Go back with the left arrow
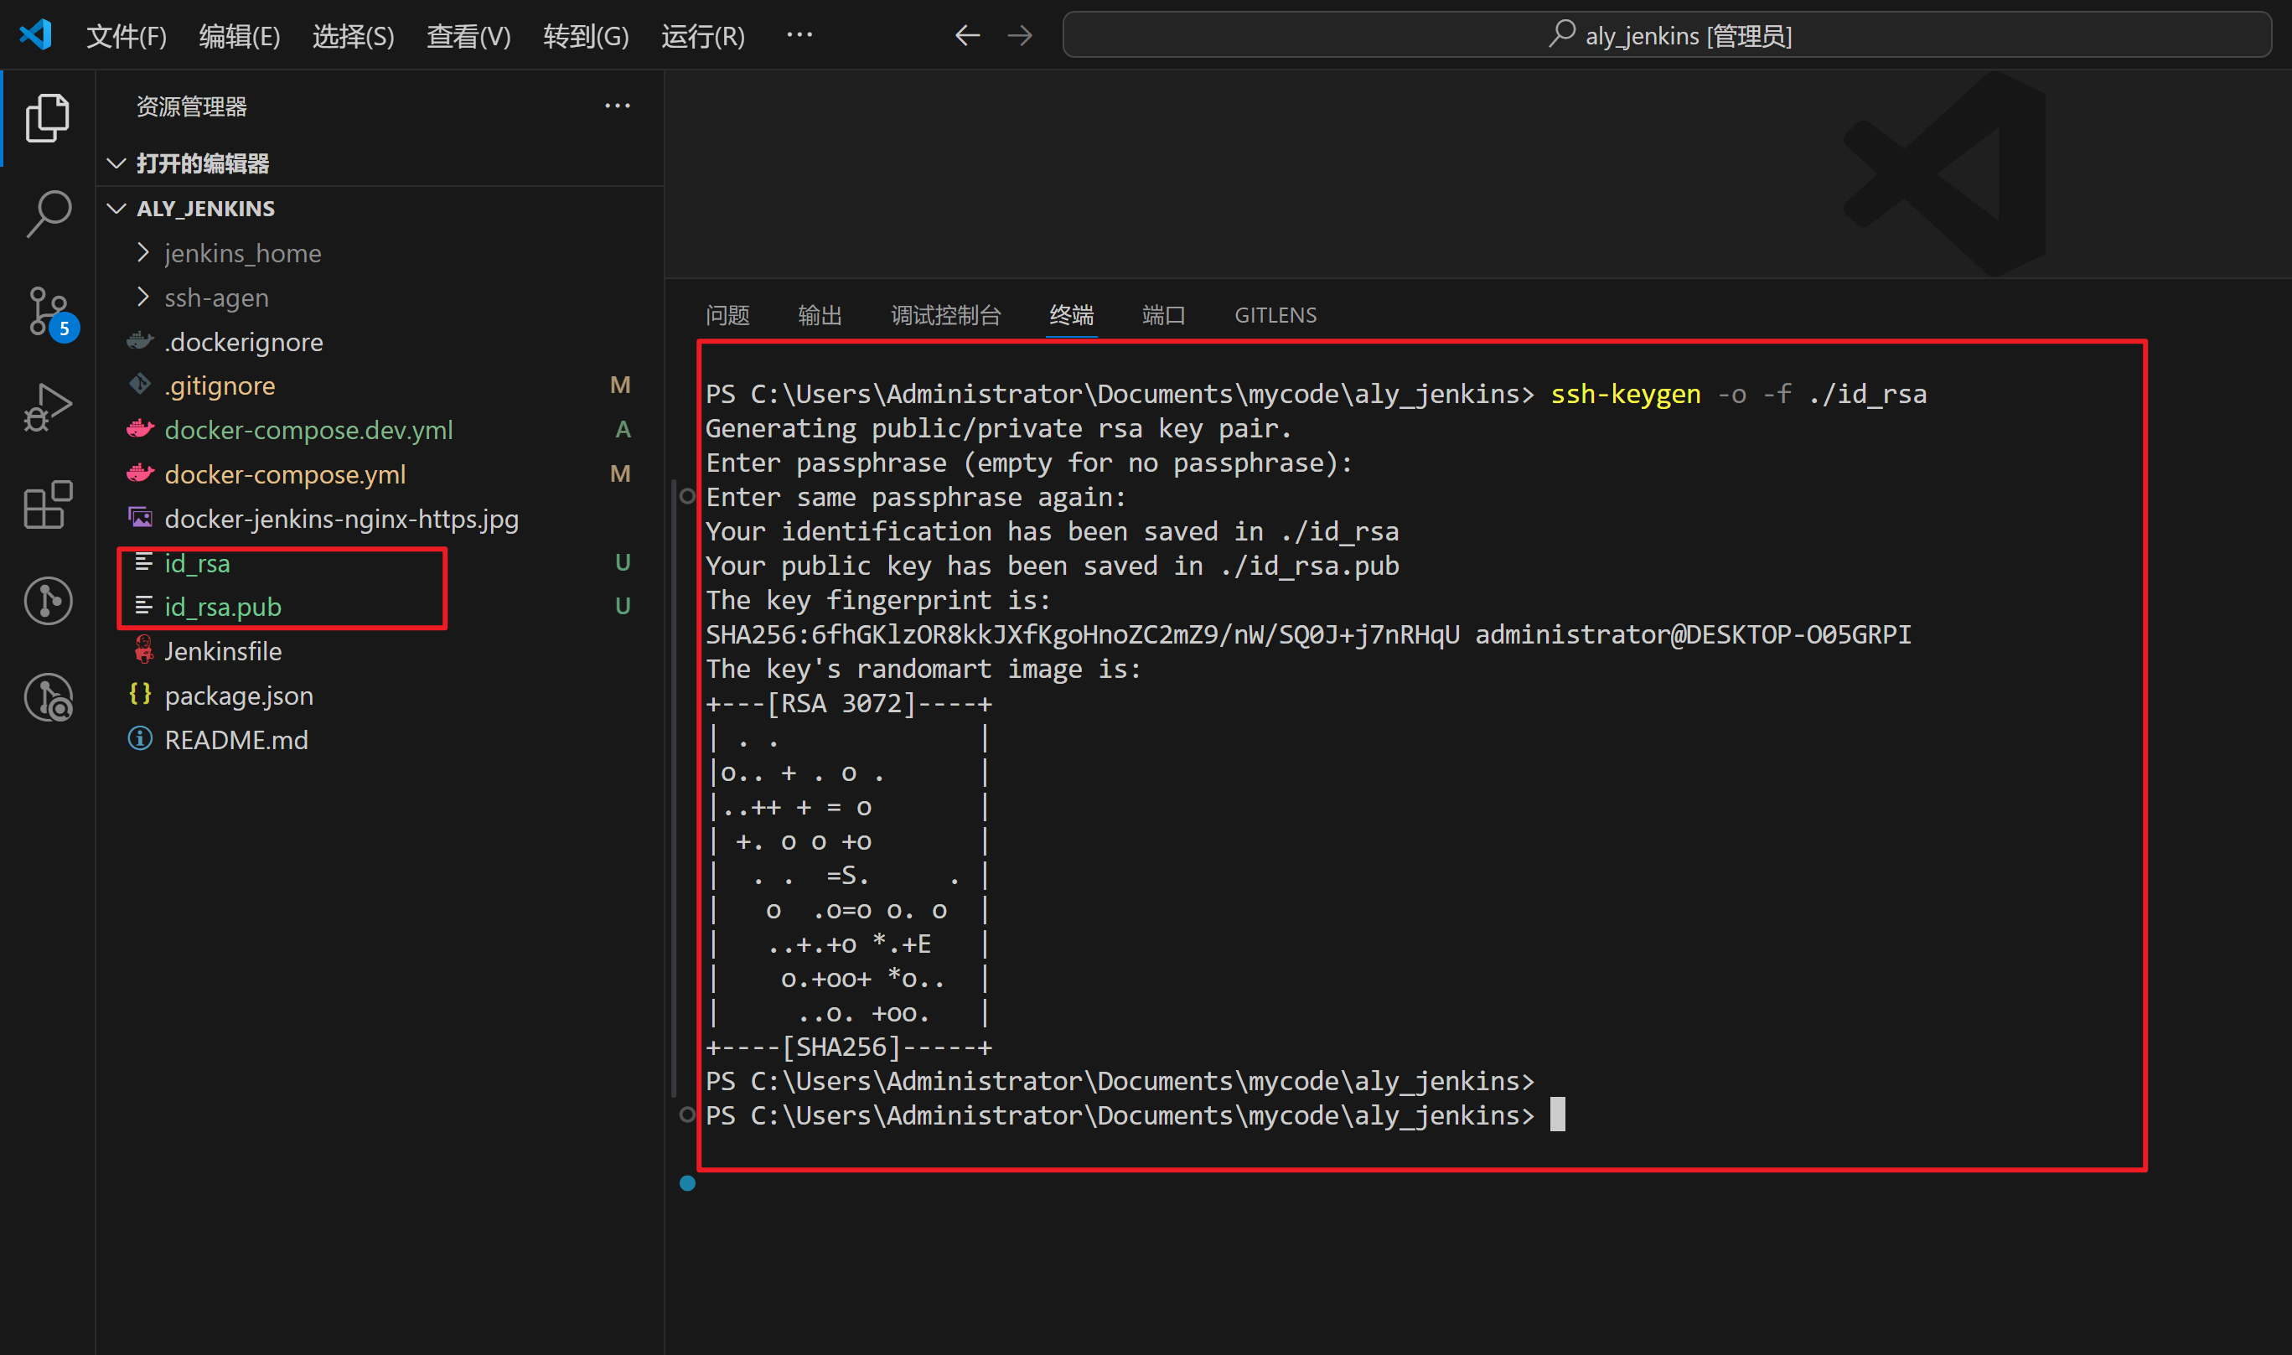This screenshot has width=2292, height=1355. (967, 35)
